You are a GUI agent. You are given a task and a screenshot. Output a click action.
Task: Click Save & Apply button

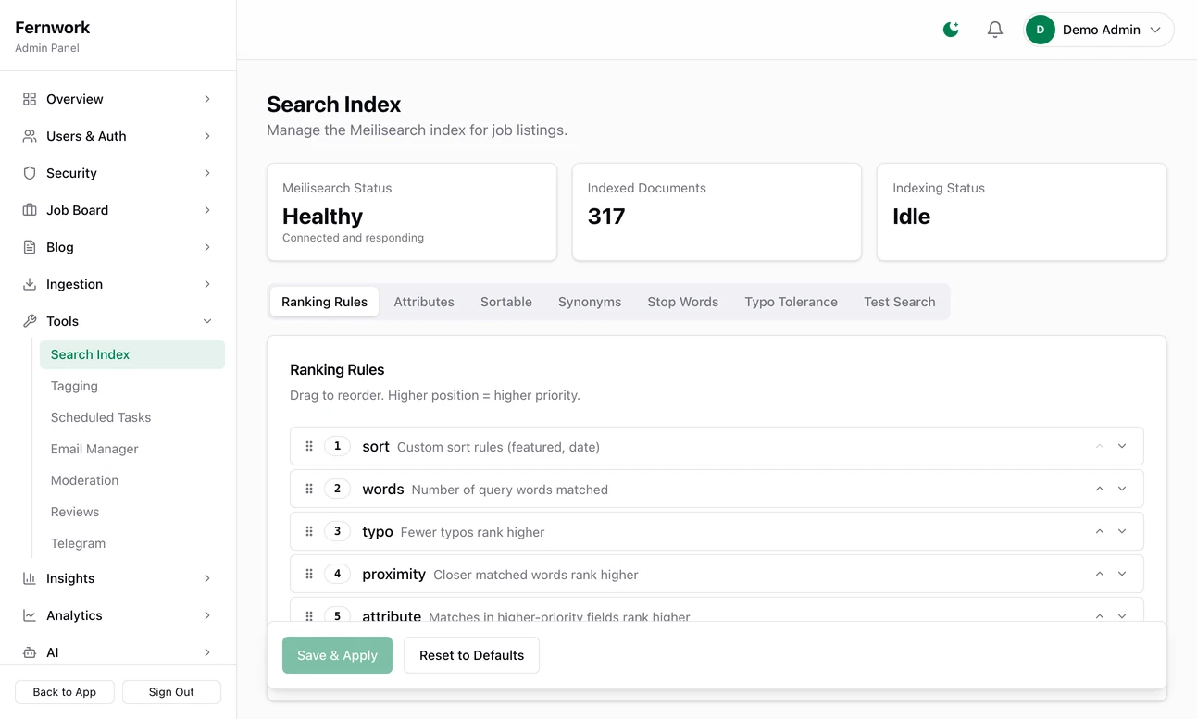pyautogui.click(x=337, y=655)
